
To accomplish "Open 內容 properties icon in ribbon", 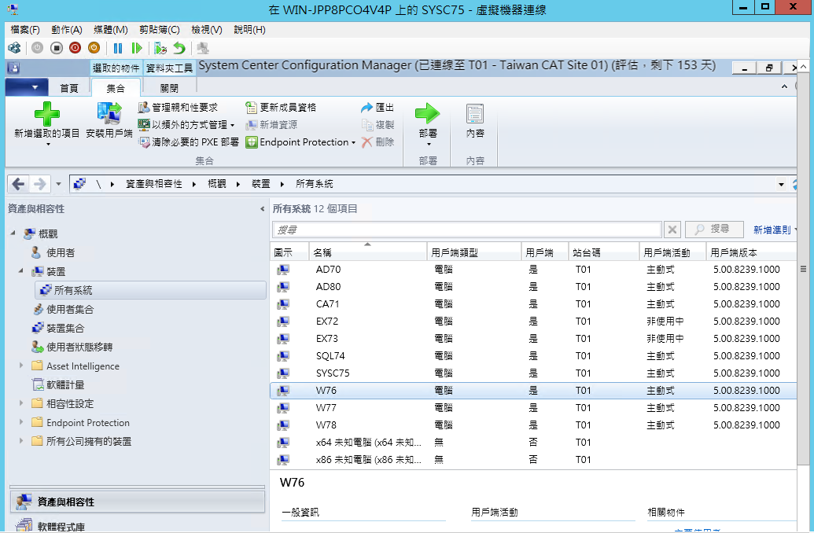I will (475, 113).
